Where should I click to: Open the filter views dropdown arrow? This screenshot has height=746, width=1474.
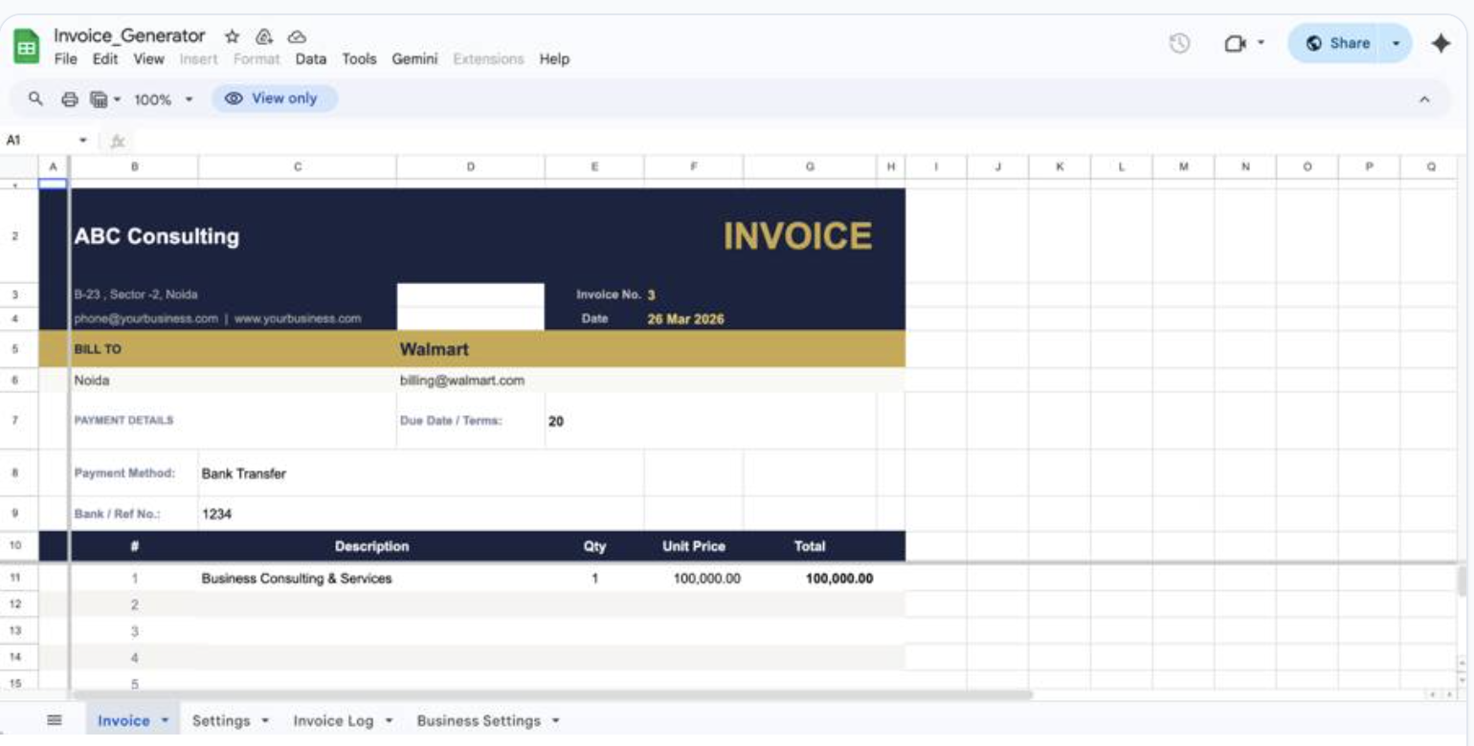(118, 99)
